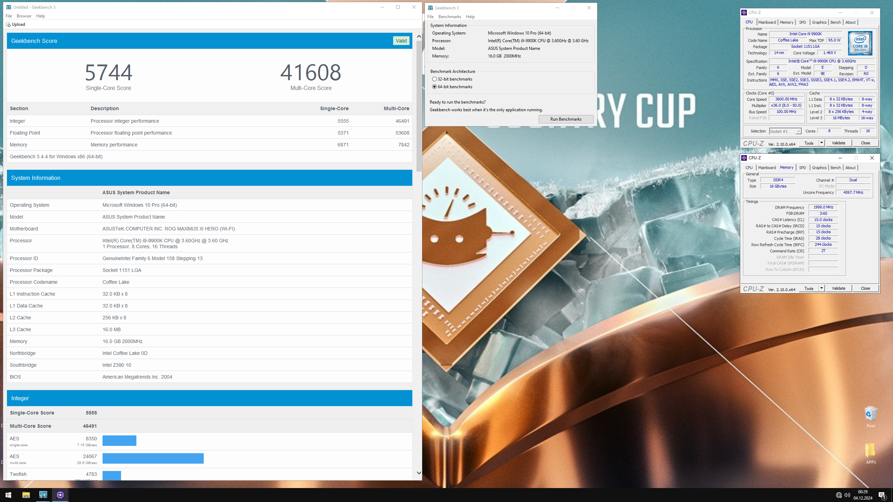Image resolution: width=893 pixels, height=502 pixels.
Task: Click the Tools button in the lower CPU-Z window
Action: [809, 288]
